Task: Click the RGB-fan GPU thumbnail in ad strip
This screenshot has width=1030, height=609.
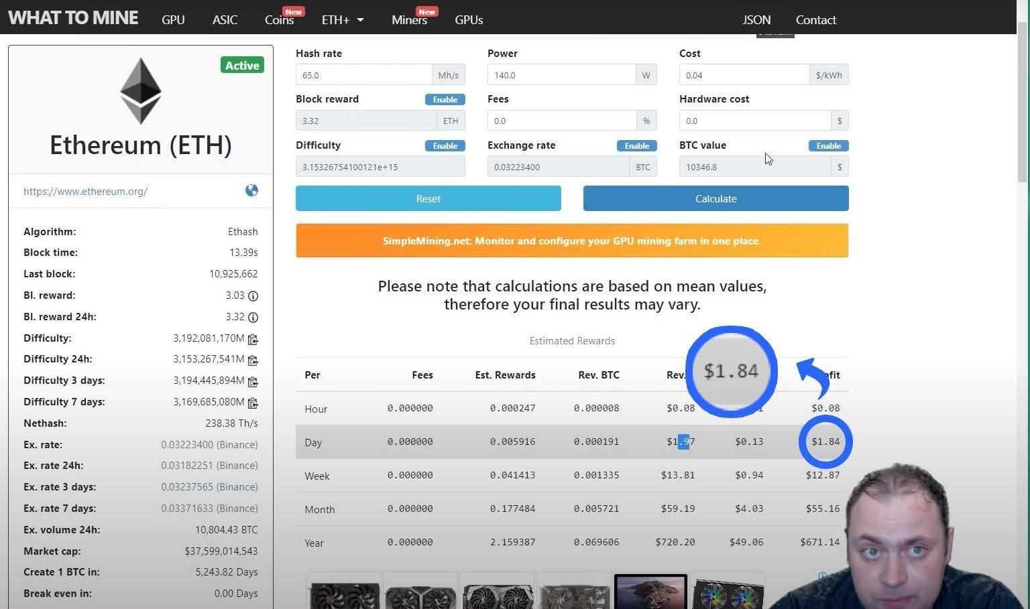Action: (728, 592)
